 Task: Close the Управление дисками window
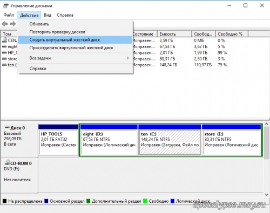262,5
